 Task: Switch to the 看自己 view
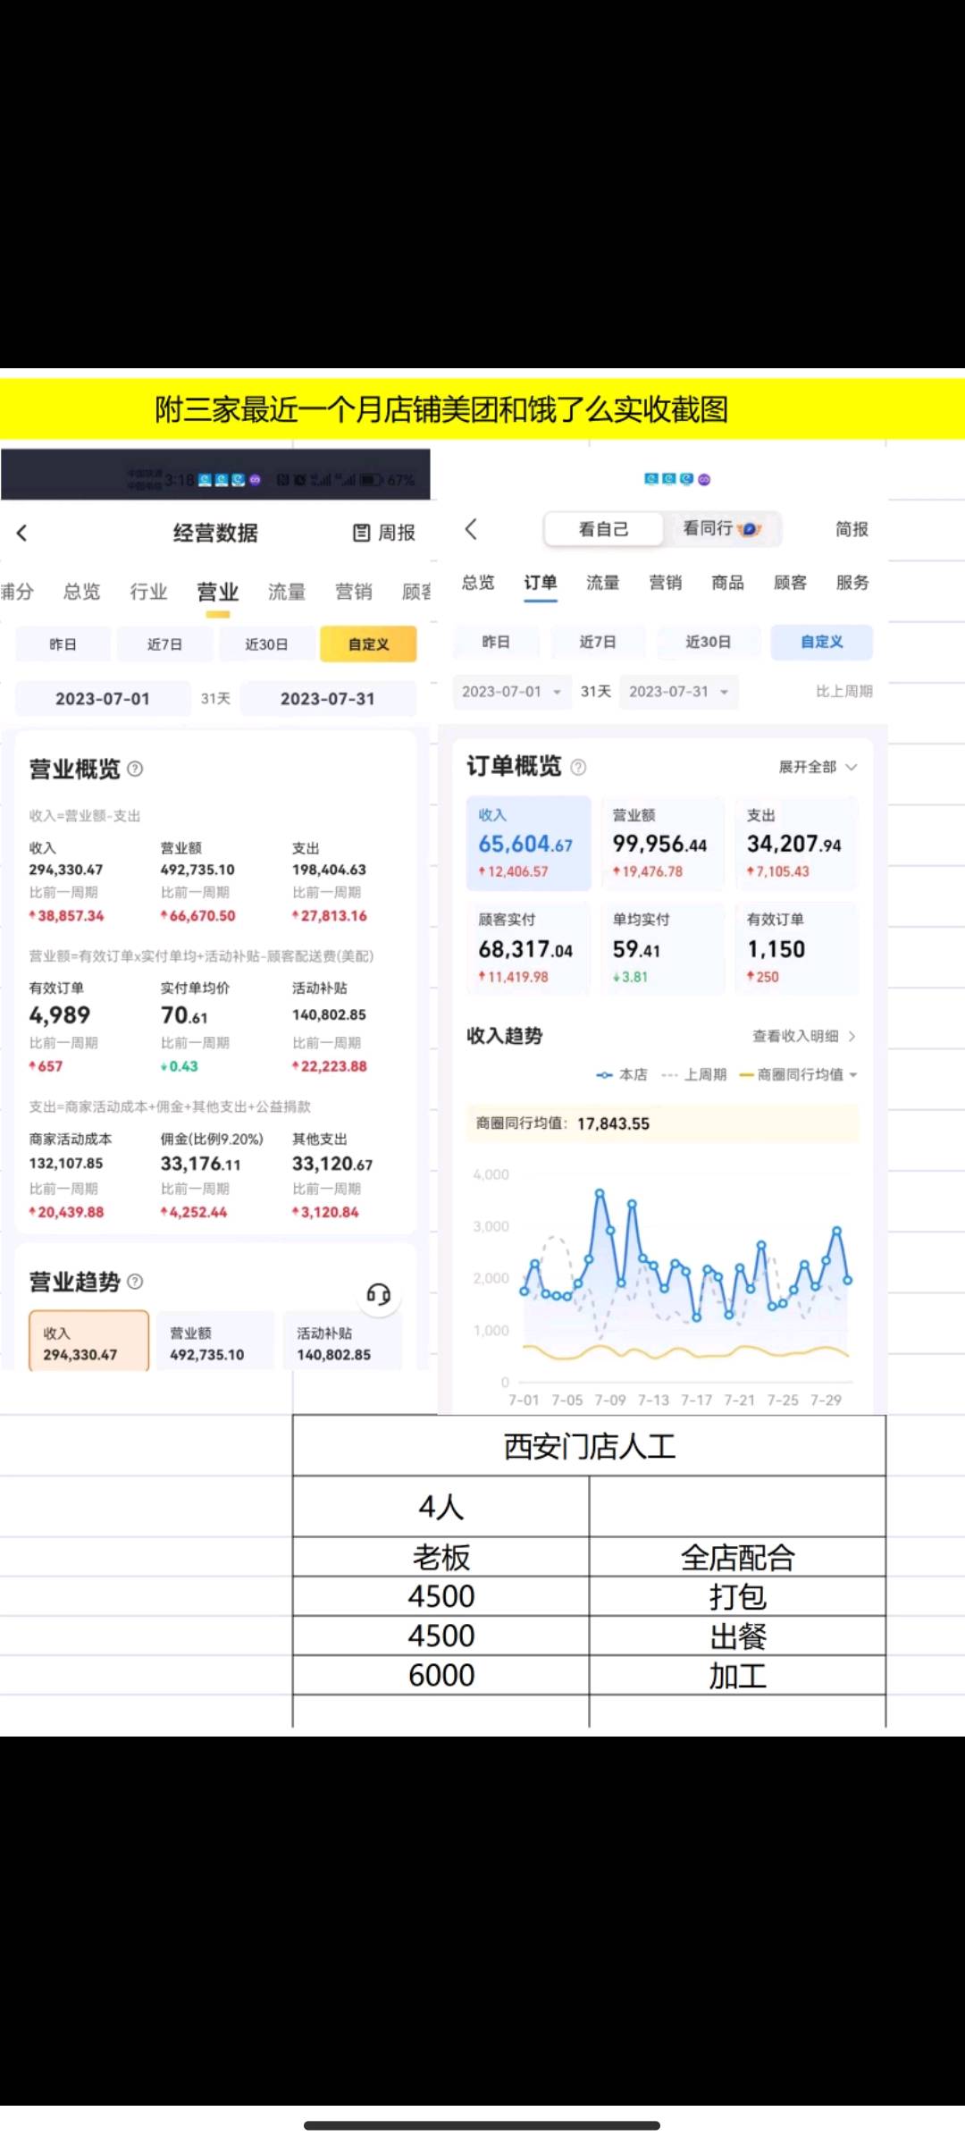(x=603, y=529)
